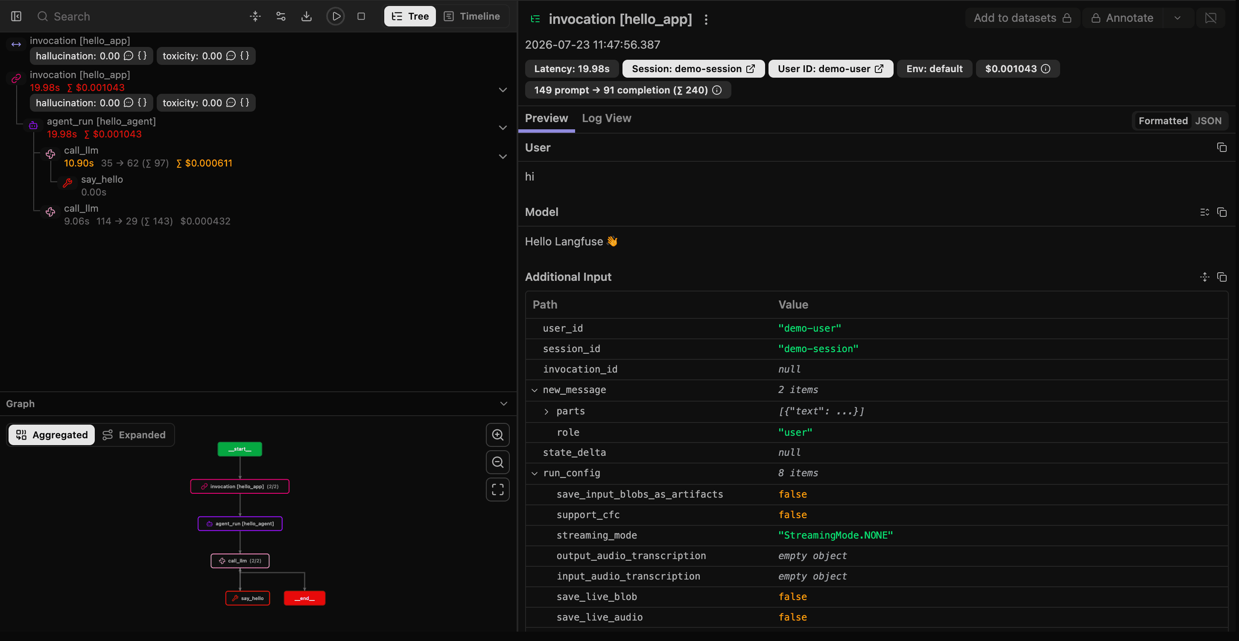The height and width of the screenshot is (641, 1239).
Task: Select the Preview tab
Action: pos(546,118)
